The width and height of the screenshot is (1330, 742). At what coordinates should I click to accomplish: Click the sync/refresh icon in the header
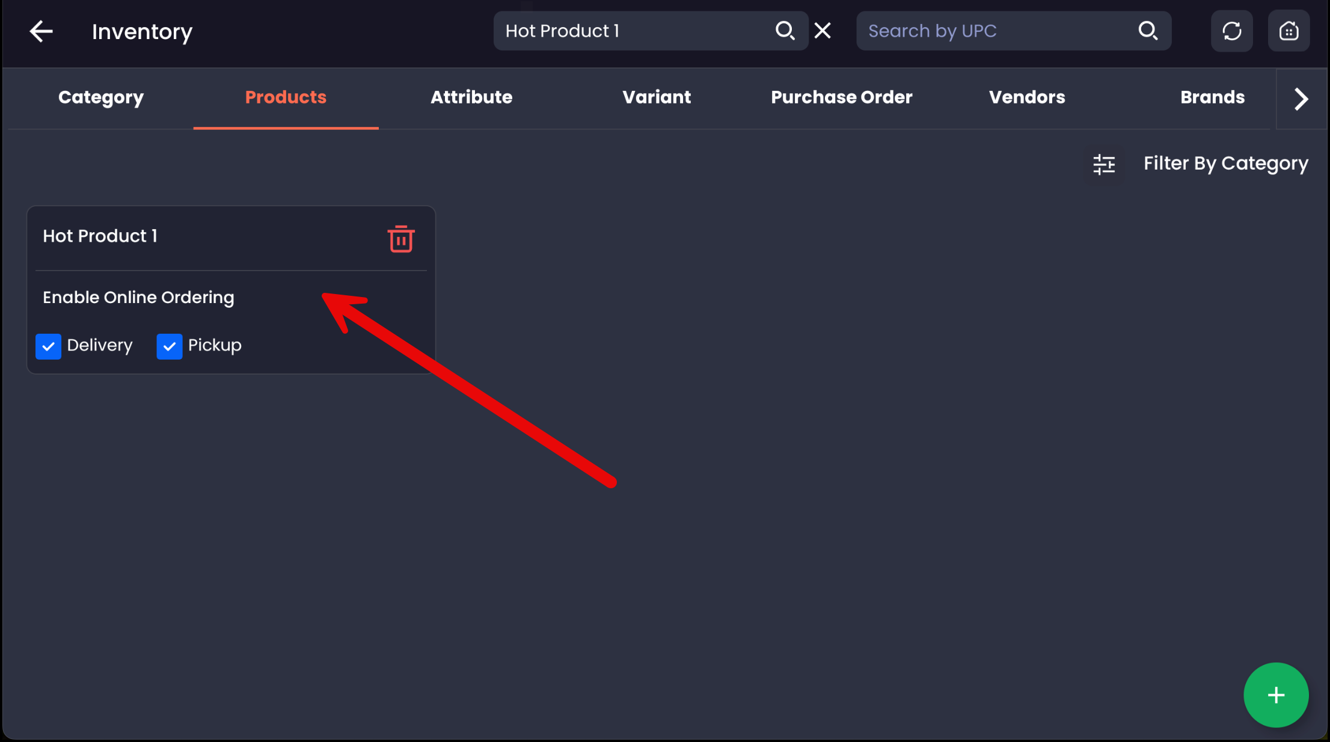1231,31
